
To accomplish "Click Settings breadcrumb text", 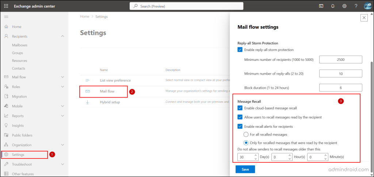I will 102,17.
